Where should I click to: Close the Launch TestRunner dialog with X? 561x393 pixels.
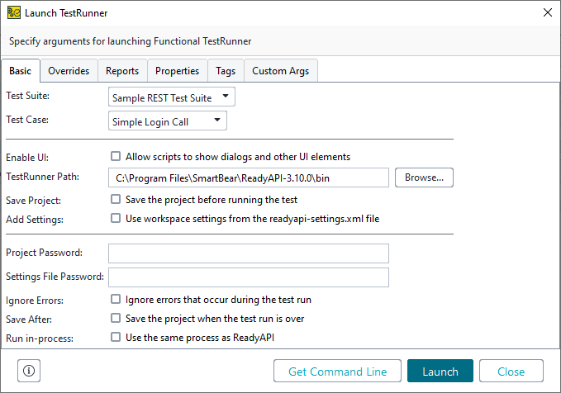pyautogui.click(x=548, y=12)
